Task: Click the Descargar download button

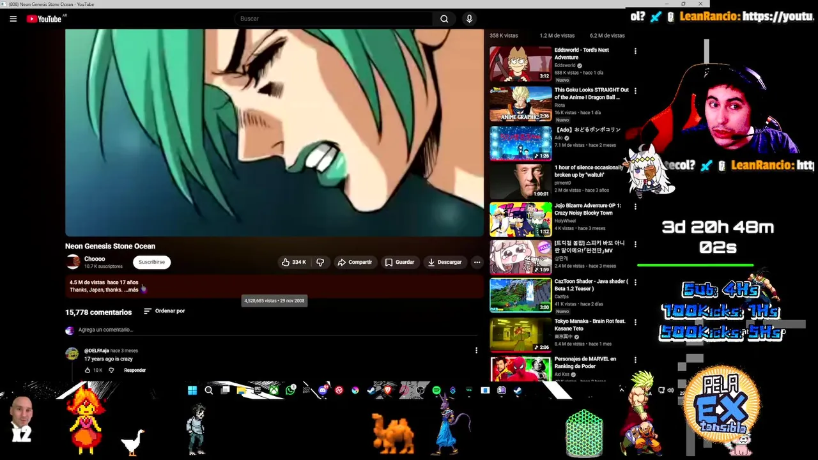Action: tap(445, 262)
